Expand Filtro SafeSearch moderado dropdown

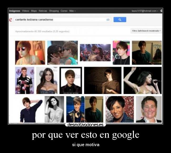[x=146, y=31]
